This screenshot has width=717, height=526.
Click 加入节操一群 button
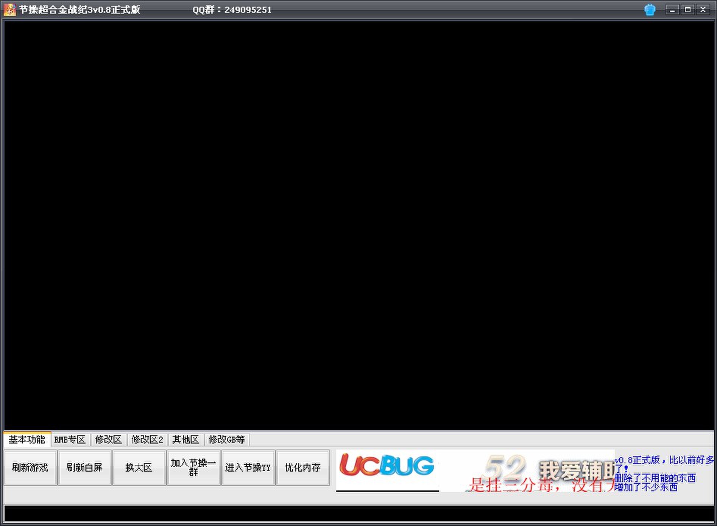tap(193, 468)
